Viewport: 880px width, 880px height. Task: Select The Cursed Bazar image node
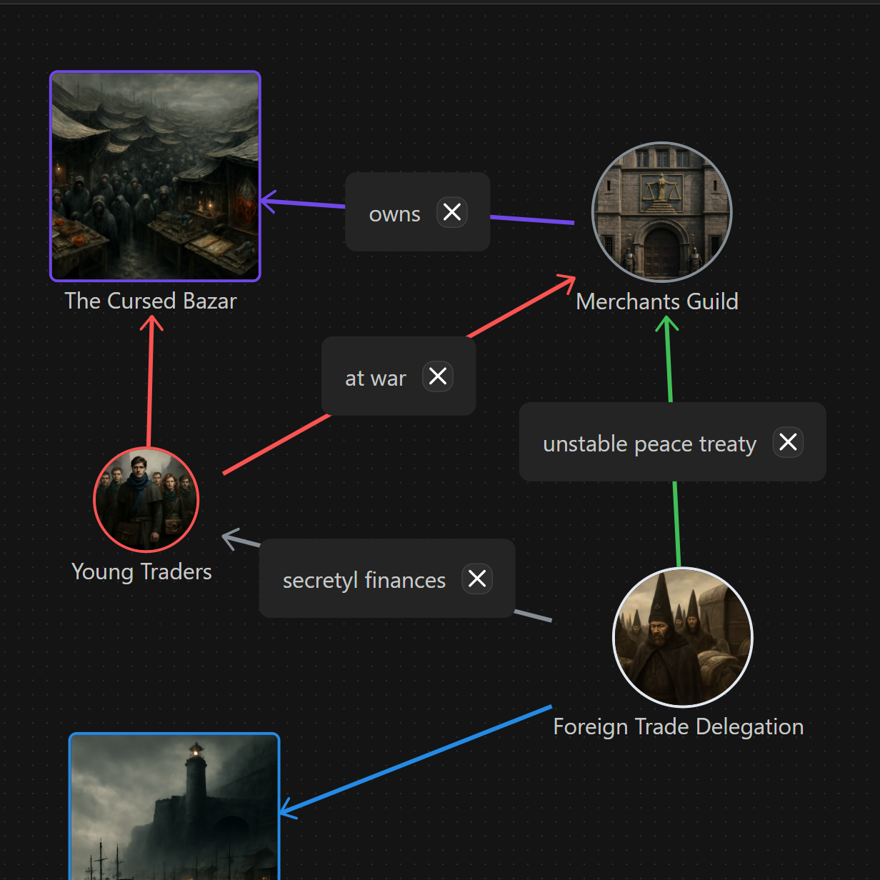tap(155, 176)
